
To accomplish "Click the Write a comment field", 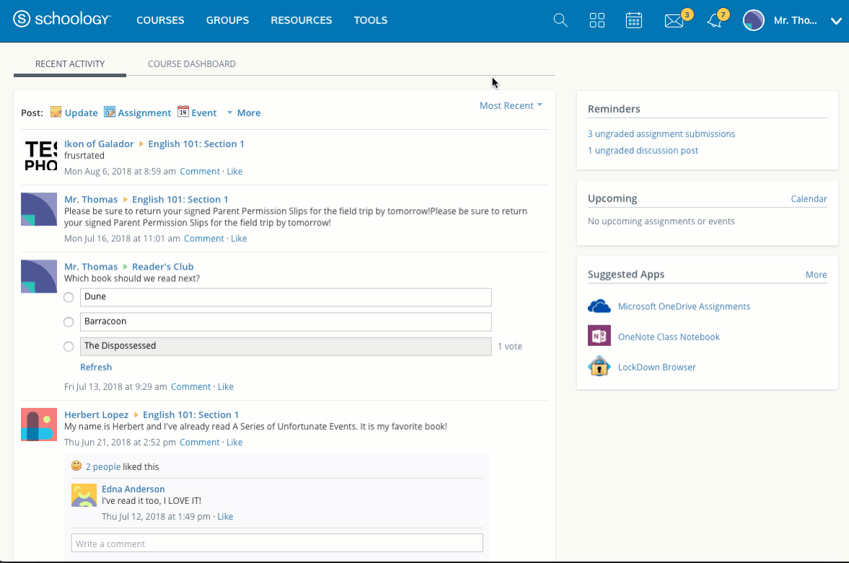I will pyautogui.click(x=277, y=543).
